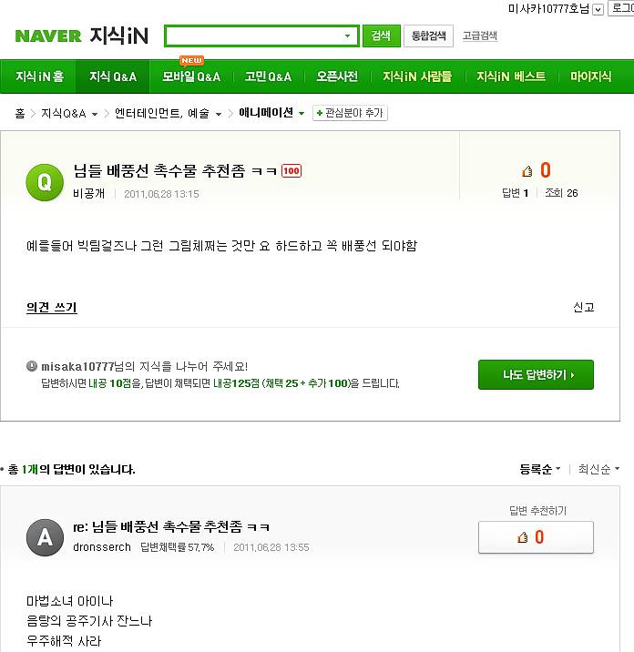The width and height of the screenshot is (634, 652).
Task: Open the 애니메이션 category dropdown
Action: 302,114
